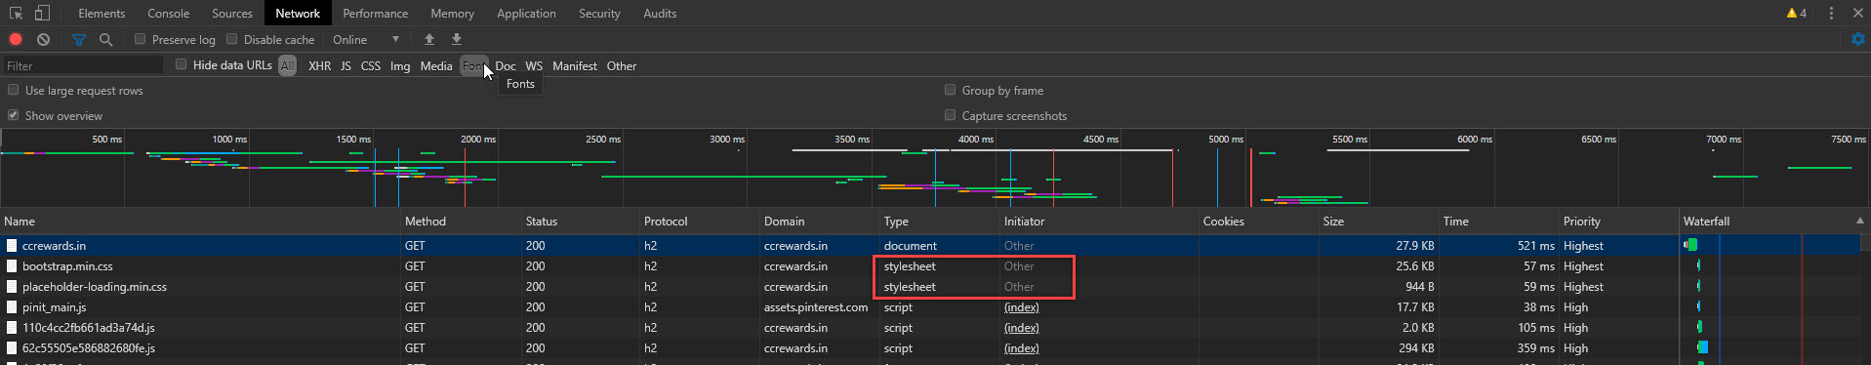Image resolution: width=1871 pixels, height=365 pixels.
Task: Uncheck Show overview option
Action: pyautogui.click(x=14, y=115)
